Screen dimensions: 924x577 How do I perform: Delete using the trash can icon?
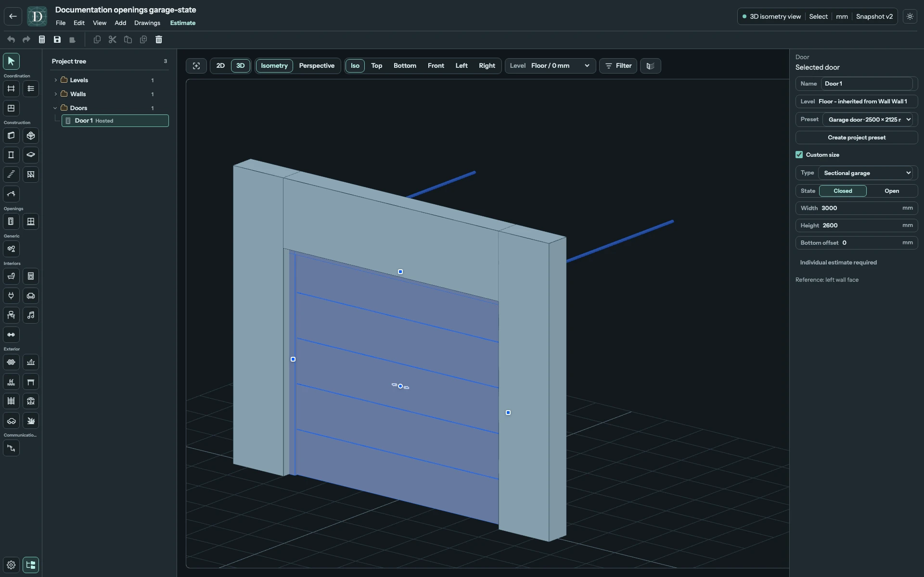(159, 39)
